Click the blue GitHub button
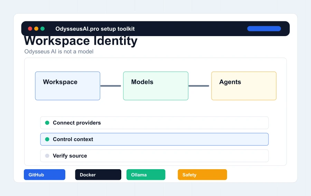This screenshot has height=196, width=311. coord(45,174)
